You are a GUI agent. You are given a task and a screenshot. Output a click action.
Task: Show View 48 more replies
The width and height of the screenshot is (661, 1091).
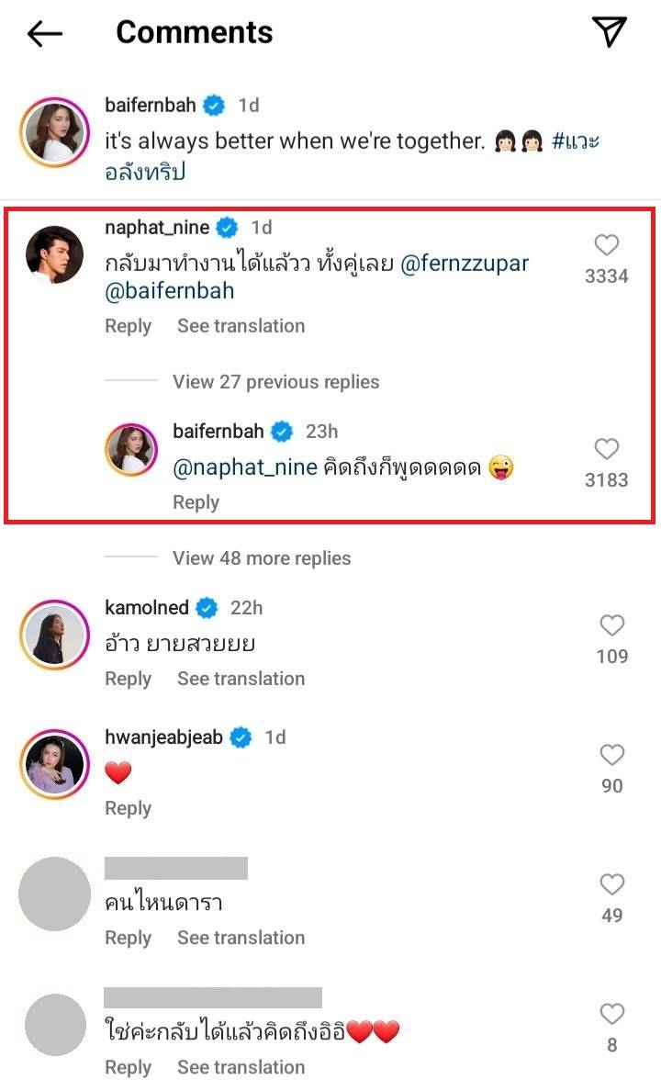point(261,557)
